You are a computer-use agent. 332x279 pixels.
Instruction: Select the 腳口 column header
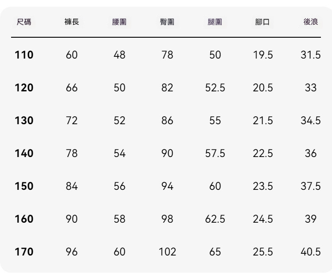263,22
